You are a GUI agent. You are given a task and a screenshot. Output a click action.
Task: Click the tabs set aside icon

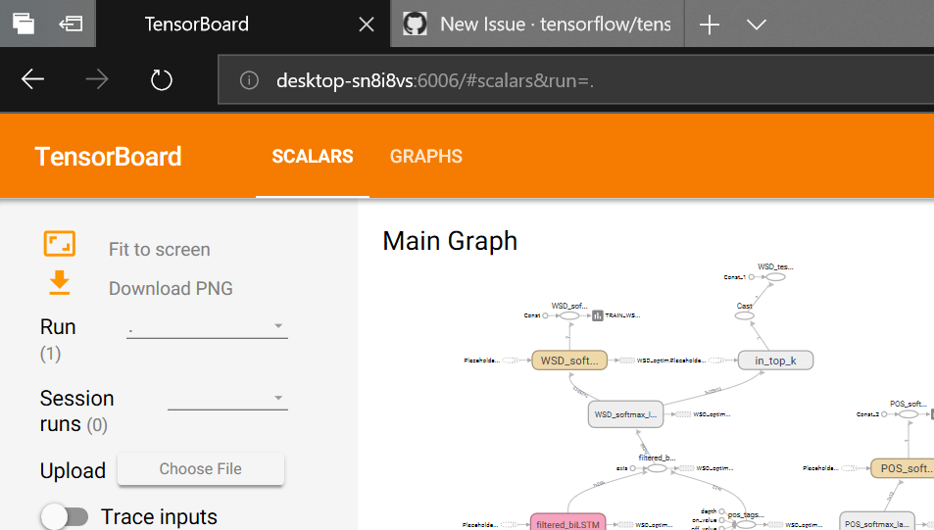[24, 24]
